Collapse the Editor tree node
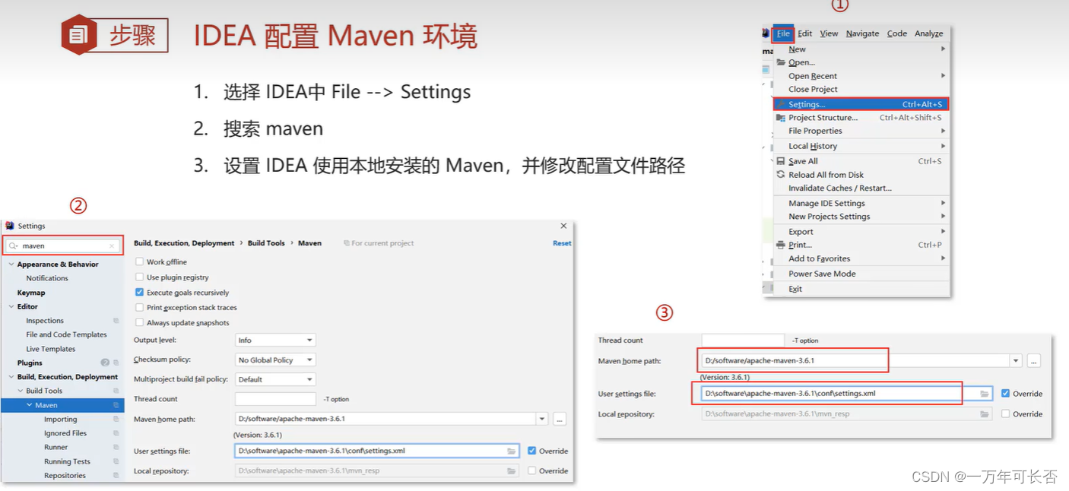The height and width of the screenshot is (491, 1069). click(11, 307)
